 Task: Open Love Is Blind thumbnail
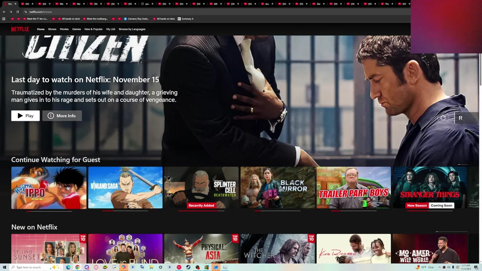(x=125, y=249)
